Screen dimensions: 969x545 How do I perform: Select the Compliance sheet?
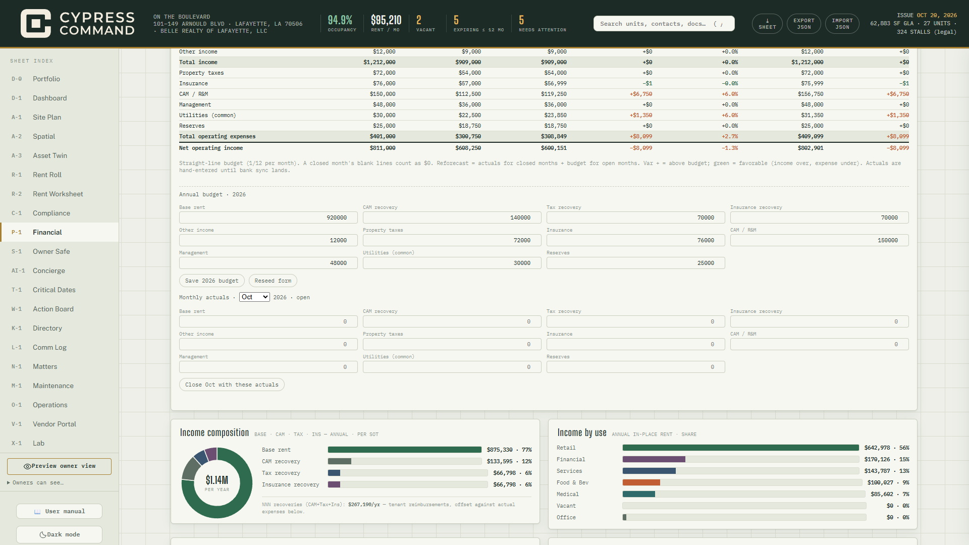[60, 213]
